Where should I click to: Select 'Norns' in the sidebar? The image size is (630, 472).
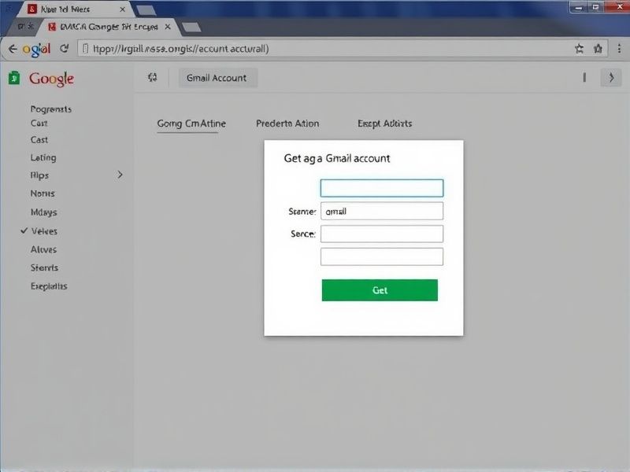43,194
